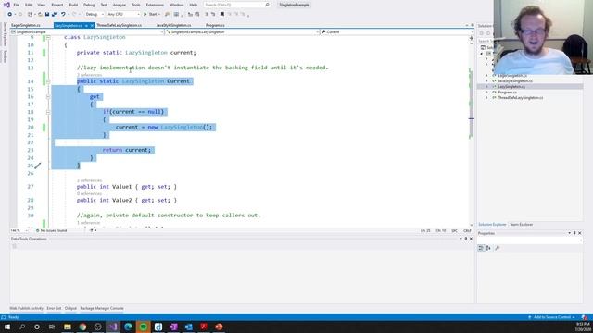Collapse the Current property outlining at line 14
Viewport: 593px width, 333px height.
click(48, 81)
